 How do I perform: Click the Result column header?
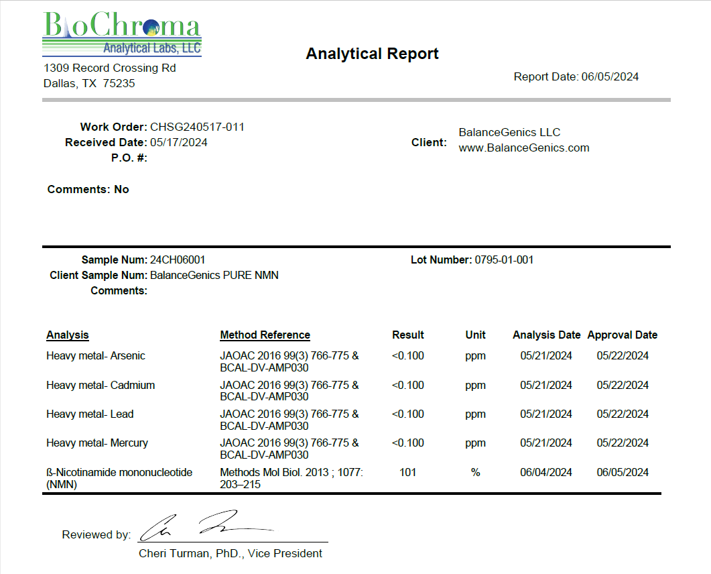point(407,335)
